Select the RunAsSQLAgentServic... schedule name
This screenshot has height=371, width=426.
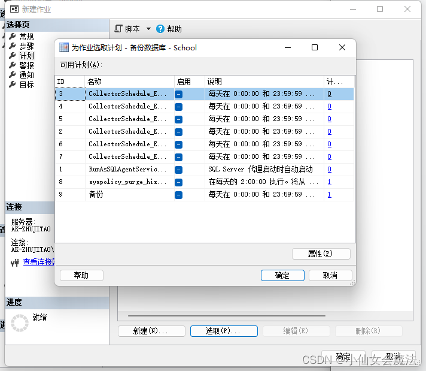coord(127,169)
